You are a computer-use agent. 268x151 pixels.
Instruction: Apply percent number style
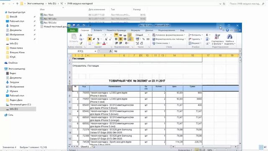click(x=144, y=39)
